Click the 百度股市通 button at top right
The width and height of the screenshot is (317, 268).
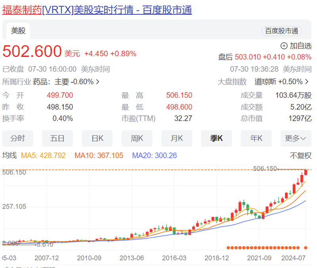click(x=282, y=31)
